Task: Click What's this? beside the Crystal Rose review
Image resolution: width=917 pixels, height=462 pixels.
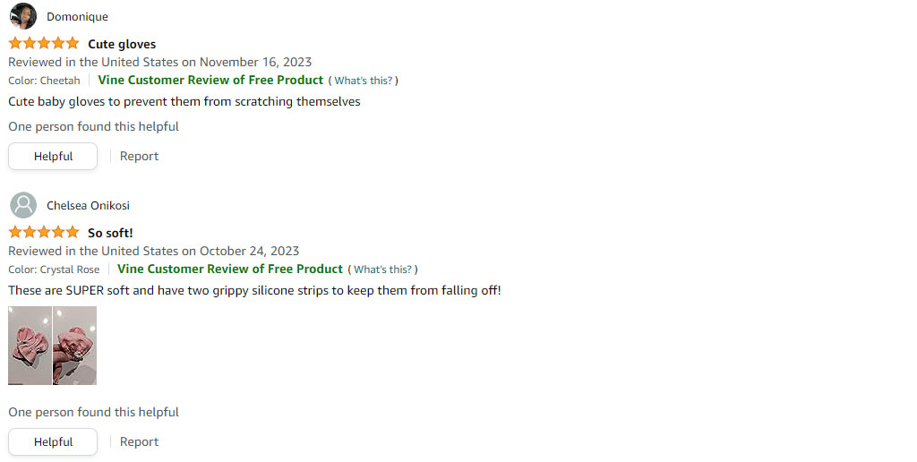Action: pyautogui.click(x=382, y=269)
